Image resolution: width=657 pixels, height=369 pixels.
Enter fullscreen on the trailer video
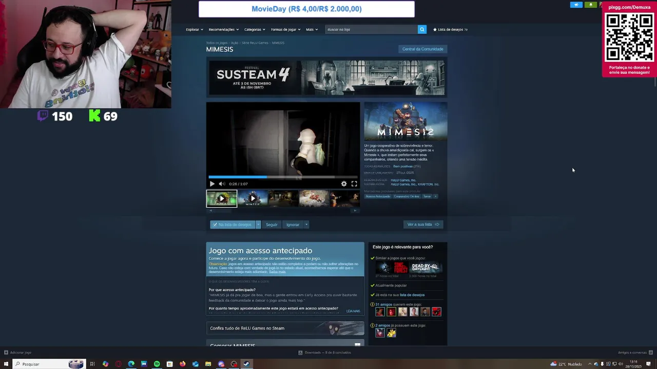[x=354, y=183]
